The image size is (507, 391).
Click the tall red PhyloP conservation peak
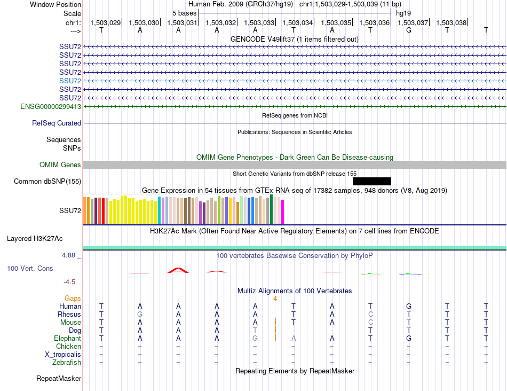pyautogui.click(x=178, y=270)
